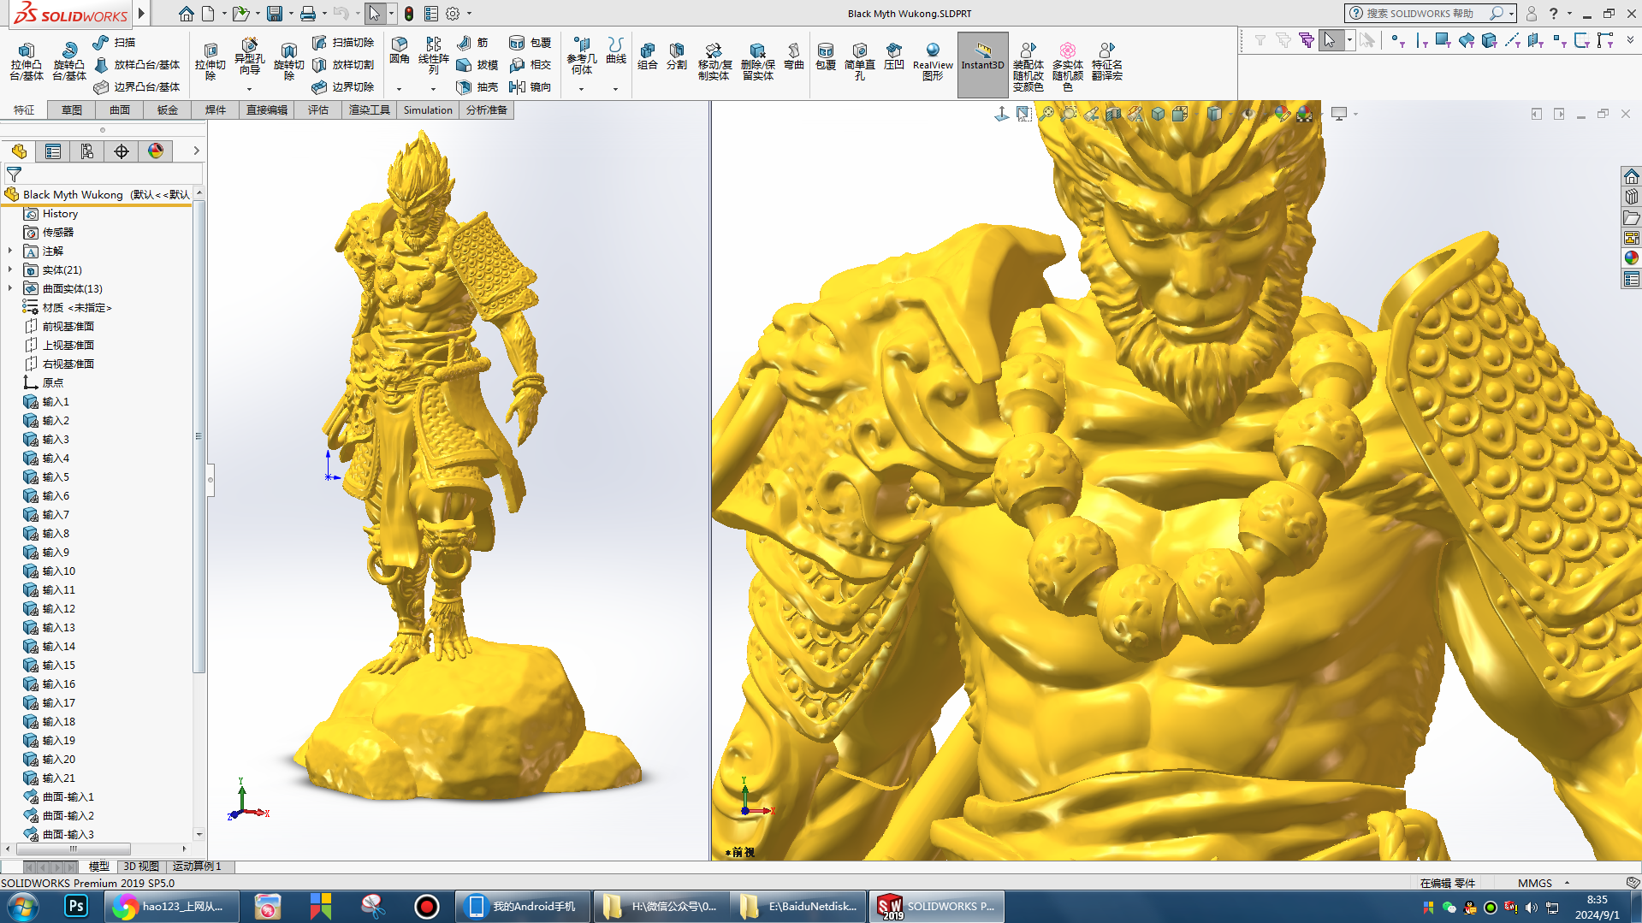Open 移动/复制实体 move copy bodies

(714, 62)
